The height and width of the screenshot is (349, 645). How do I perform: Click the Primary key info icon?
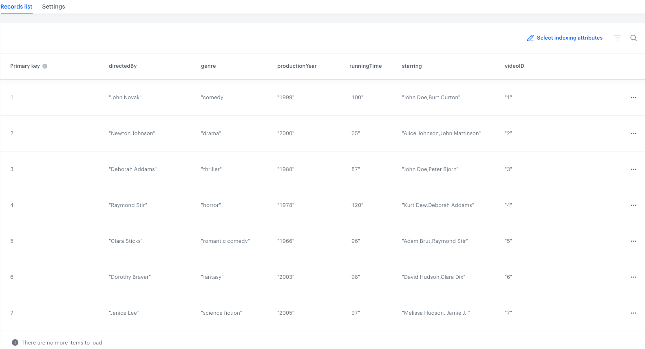[x=45, y=66]
